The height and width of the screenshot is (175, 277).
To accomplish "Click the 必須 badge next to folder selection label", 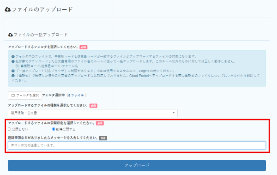I will [x=84, y=47].
